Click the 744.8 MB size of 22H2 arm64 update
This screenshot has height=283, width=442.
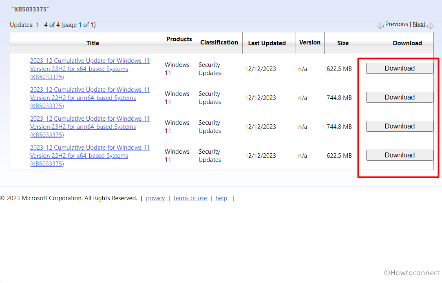click(339, 98)
